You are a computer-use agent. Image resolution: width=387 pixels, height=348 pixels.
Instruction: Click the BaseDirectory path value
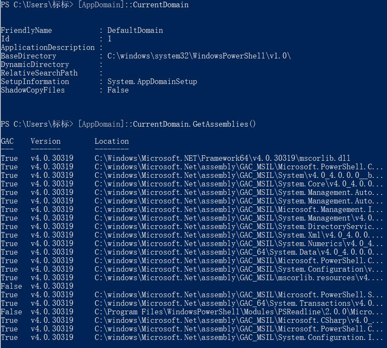[199, 56]
